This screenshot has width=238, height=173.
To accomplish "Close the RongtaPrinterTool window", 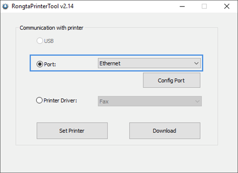I will (x=227, y=6).
